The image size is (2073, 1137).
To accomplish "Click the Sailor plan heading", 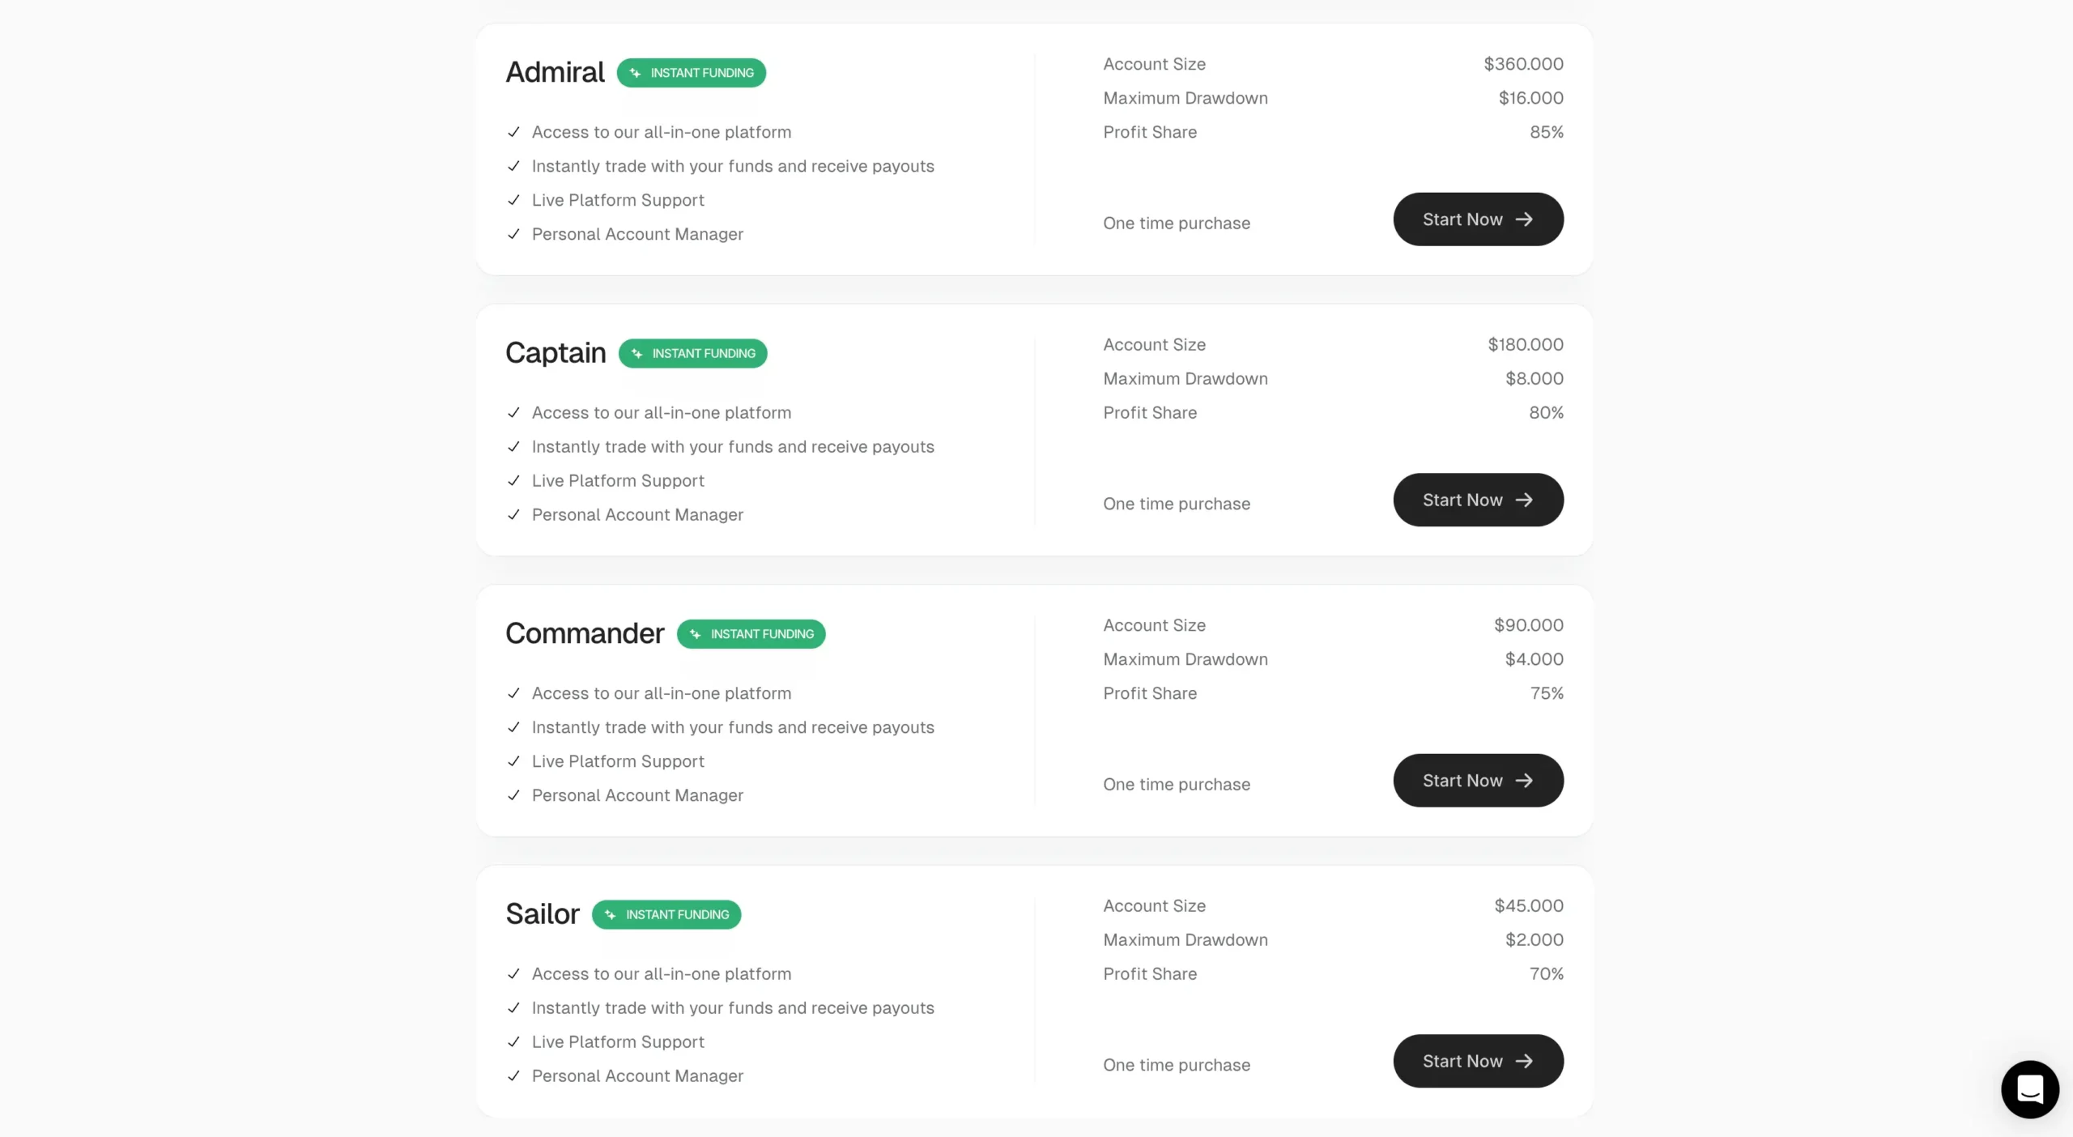I will [543, 914].
